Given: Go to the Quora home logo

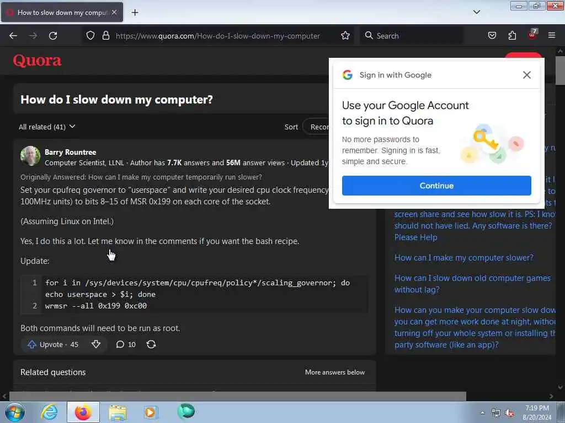Looking at the screenshot, I should (x=37, y=61).
